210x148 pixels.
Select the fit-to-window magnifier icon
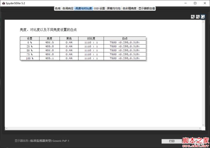[203, 17]
